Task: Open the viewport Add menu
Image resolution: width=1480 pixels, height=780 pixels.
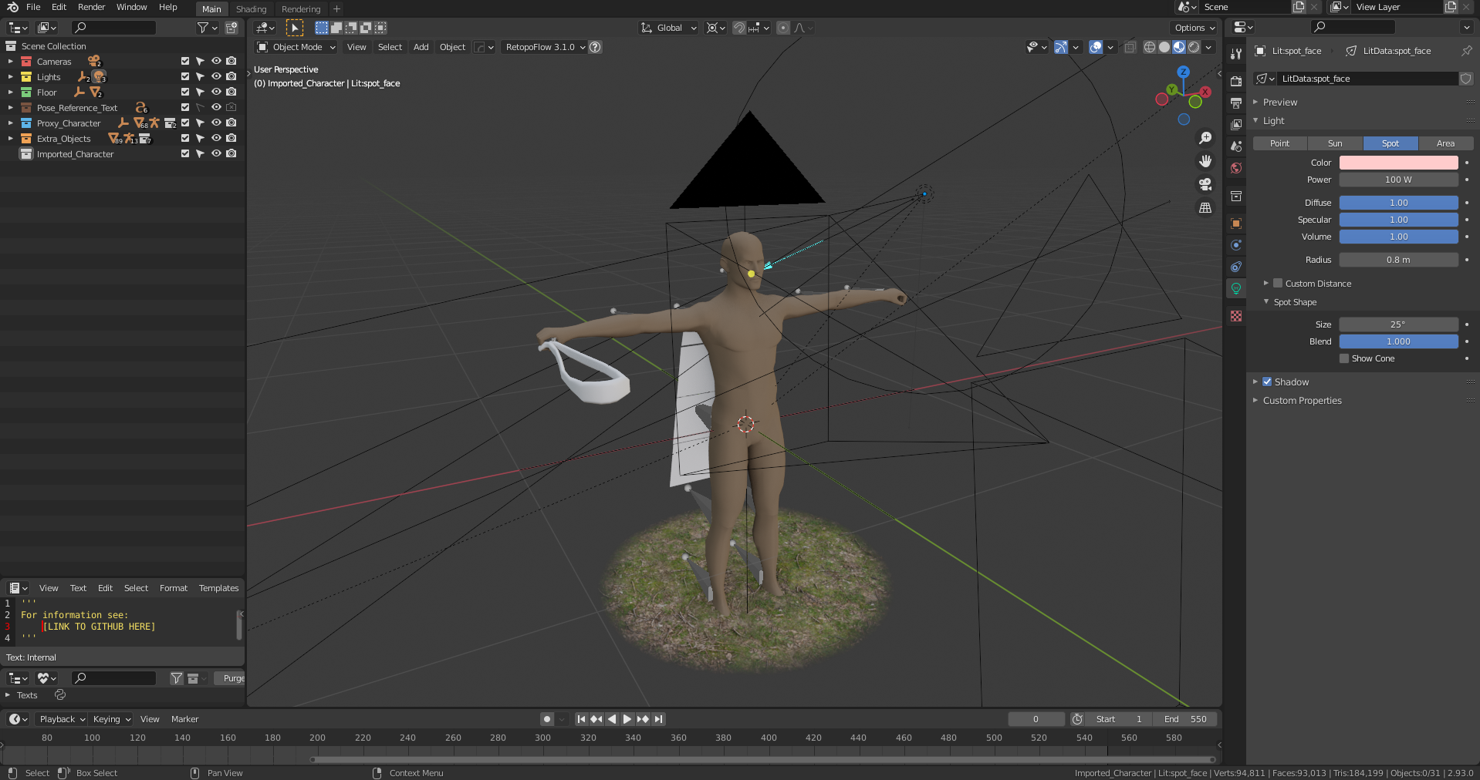Action: pos(421,47)
